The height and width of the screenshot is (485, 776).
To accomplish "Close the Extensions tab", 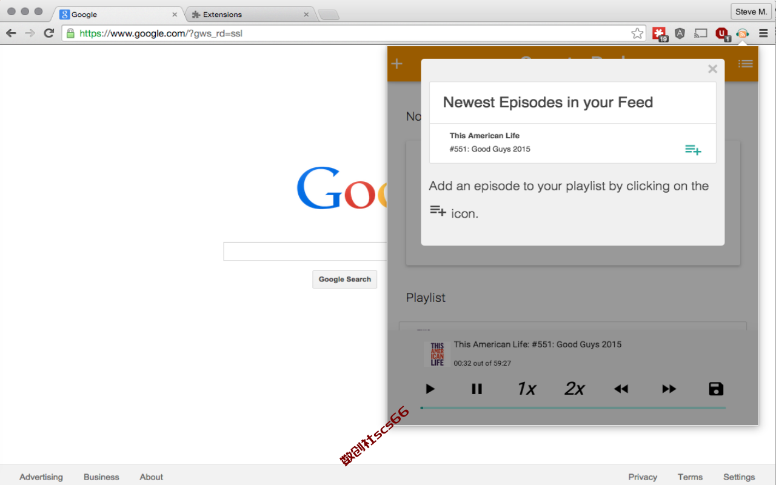I will coord(306,14).
